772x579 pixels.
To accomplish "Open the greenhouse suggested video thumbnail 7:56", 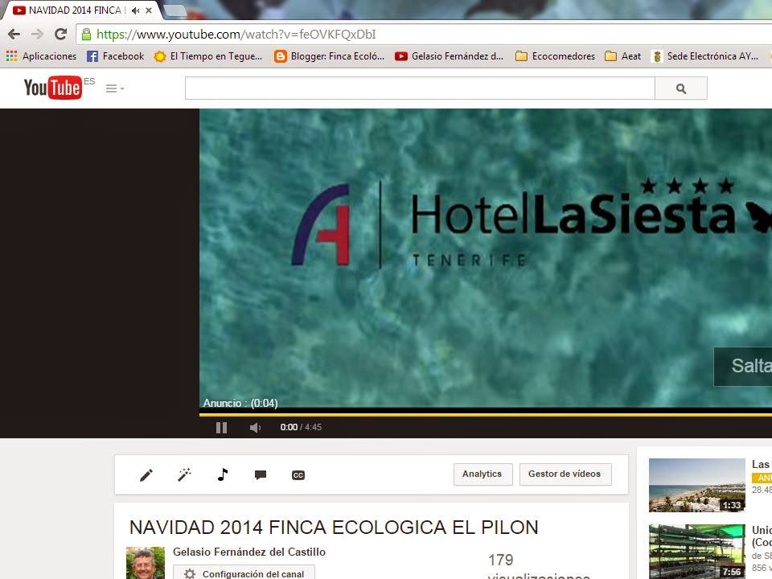I will tap(696, 552).
